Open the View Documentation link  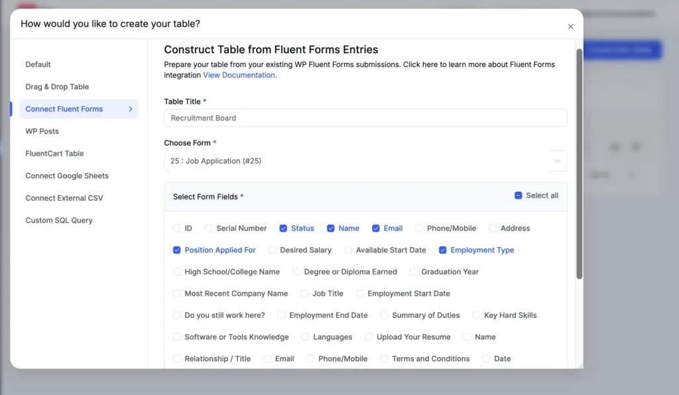coord(240,75)
